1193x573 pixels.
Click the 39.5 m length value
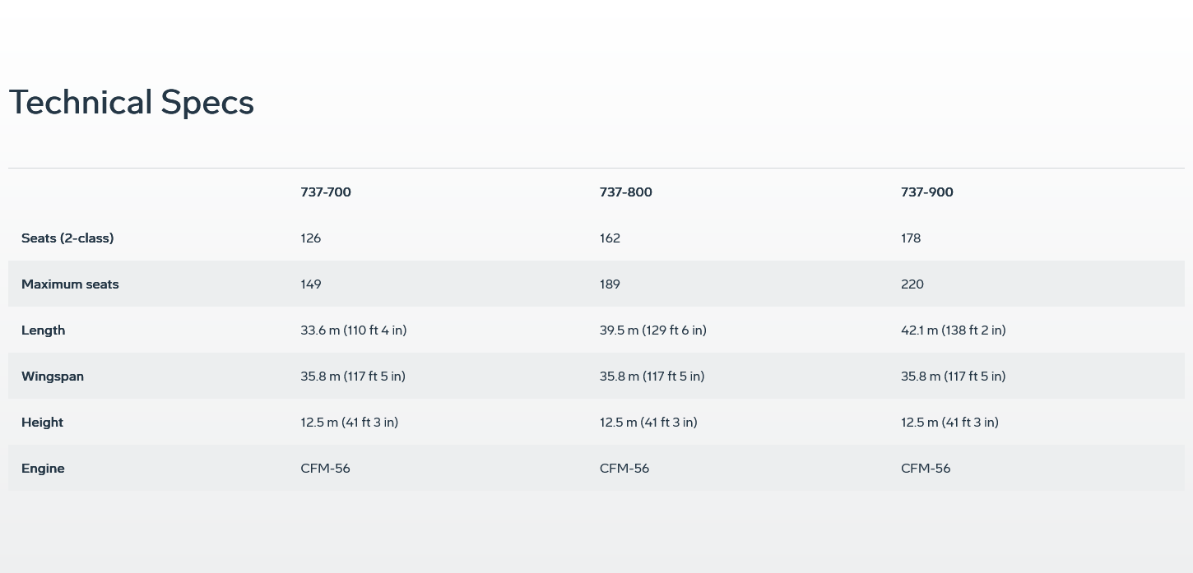click(x=652, y=330)
